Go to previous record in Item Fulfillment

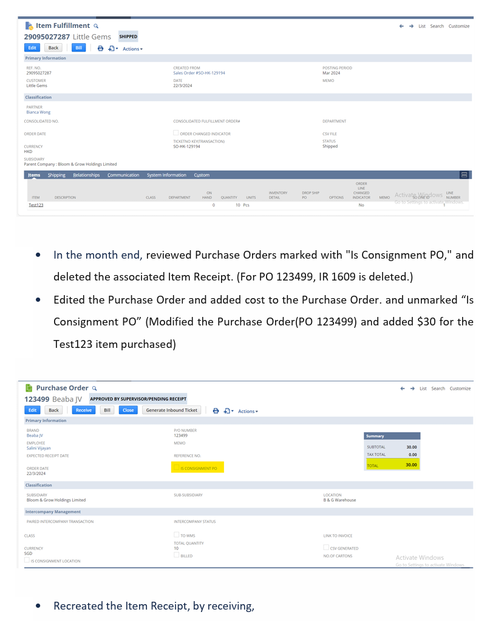click(x=401, y=26)
